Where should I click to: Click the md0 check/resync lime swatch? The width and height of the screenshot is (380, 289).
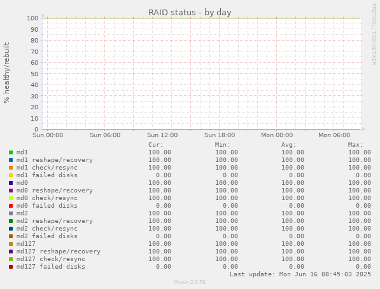coord(11,198)
